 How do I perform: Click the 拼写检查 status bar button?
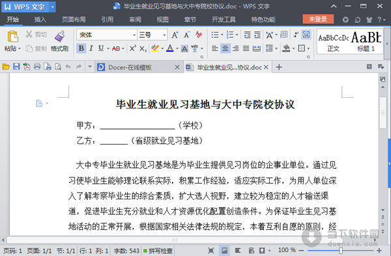(158, 251)
